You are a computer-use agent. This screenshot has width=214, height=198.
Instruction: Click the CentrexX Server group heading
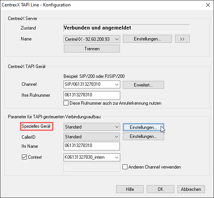click(x=23, y=19)
